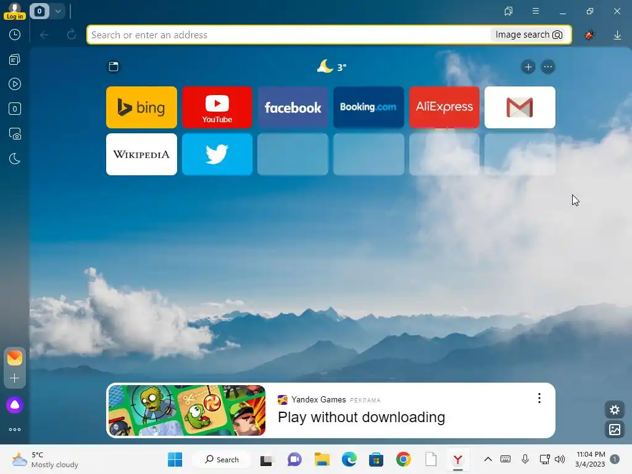Open the browser hamburger menu
This screenshot has width=632, height=474.
point(536,11)
